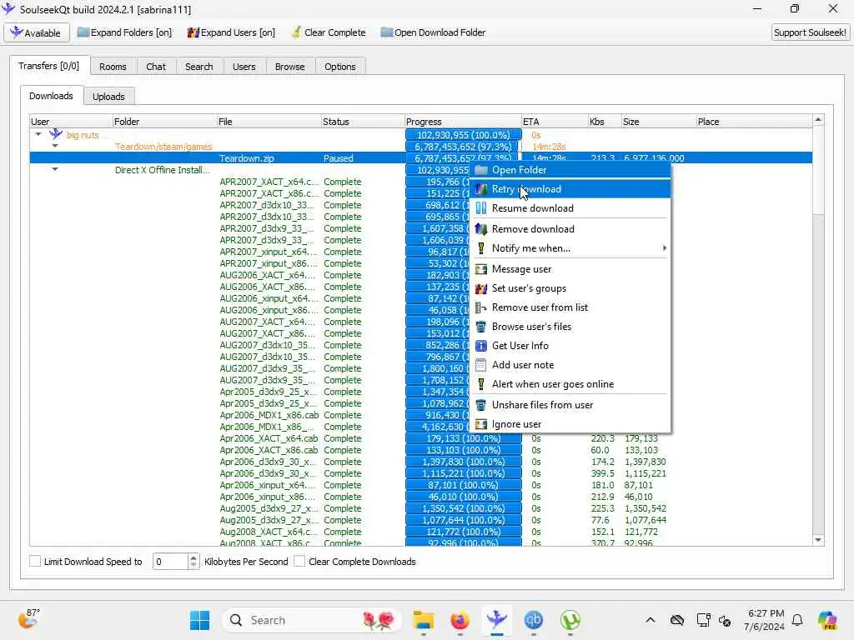Choose Remove download from context menu
This screenshot has height=640, width=854.
570,229
